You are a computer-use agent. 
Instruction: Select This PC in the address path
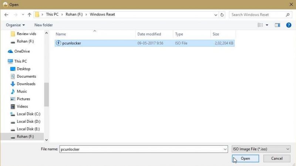[x=52, y=14]
